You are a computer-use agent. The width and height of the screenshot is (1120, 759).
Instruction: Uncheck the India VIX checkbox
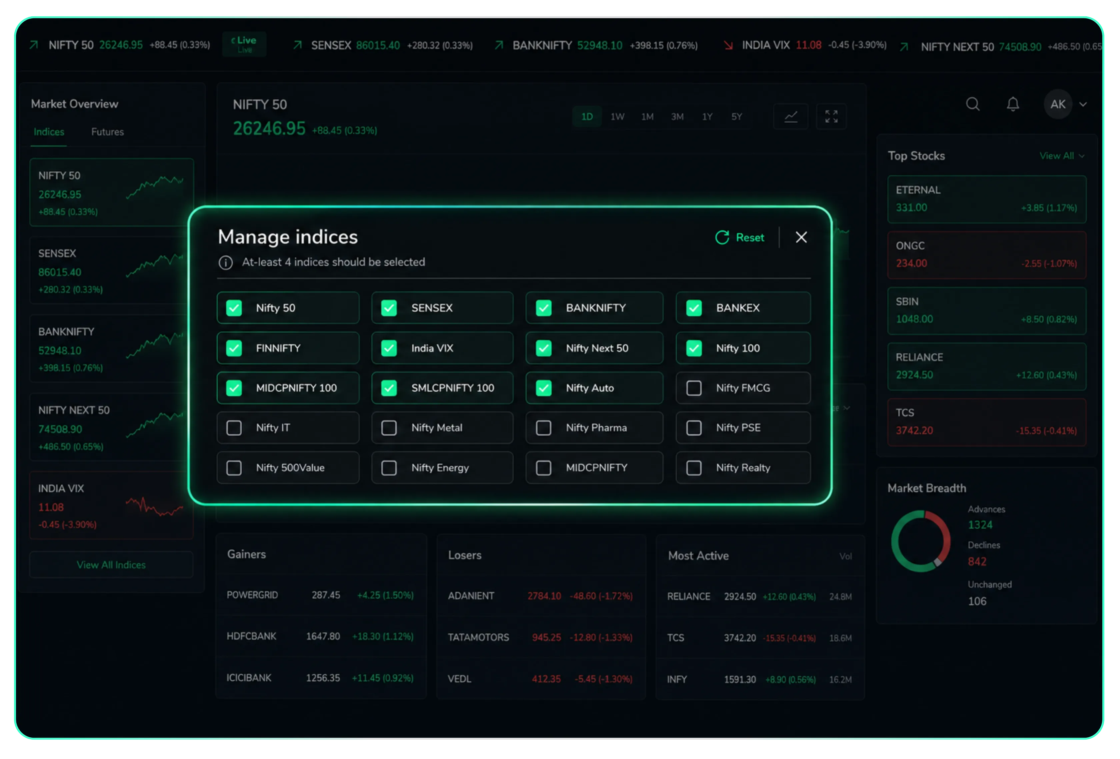[388, 348]
